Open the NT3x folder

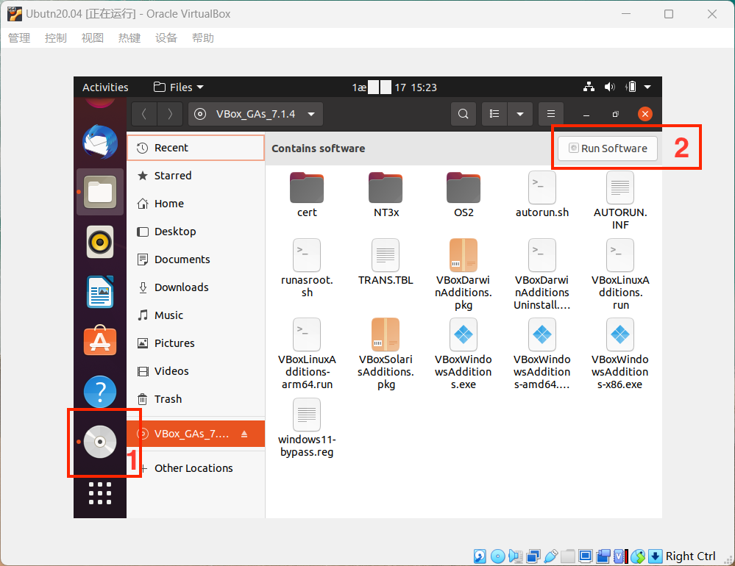(386, 195)
